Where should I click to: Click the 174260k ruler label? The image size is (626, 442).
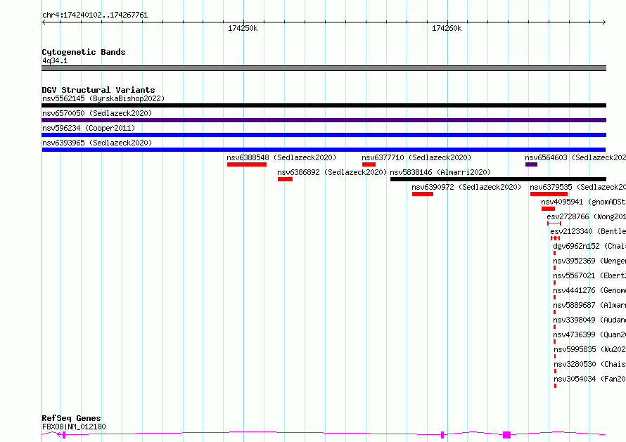[447, 28]
